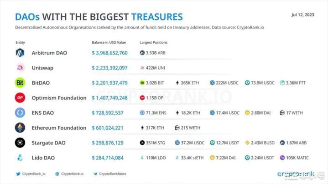
Task: Click the Balance in USD Value header
Action: tap(109, 43)
